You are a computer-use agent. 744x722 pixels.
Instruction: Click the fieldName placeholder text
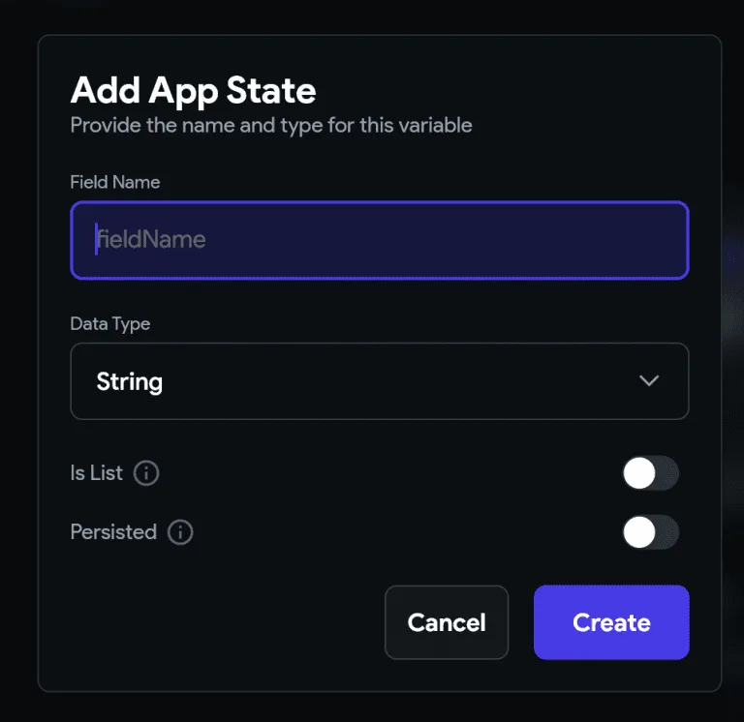point(152,240)
